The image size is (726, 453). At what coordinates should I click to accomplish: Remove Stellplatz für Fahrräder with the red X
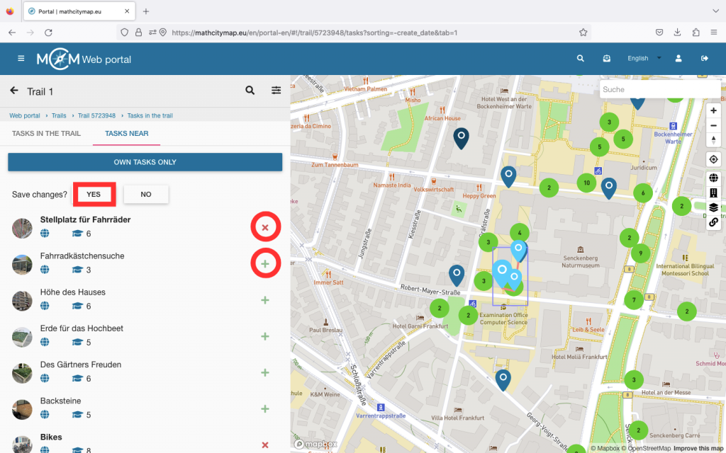[x=265, y=227]
